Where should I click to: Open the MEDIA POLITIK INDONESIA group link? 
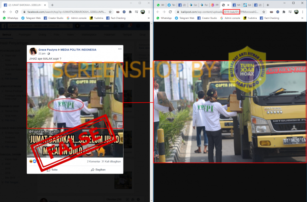78,50
